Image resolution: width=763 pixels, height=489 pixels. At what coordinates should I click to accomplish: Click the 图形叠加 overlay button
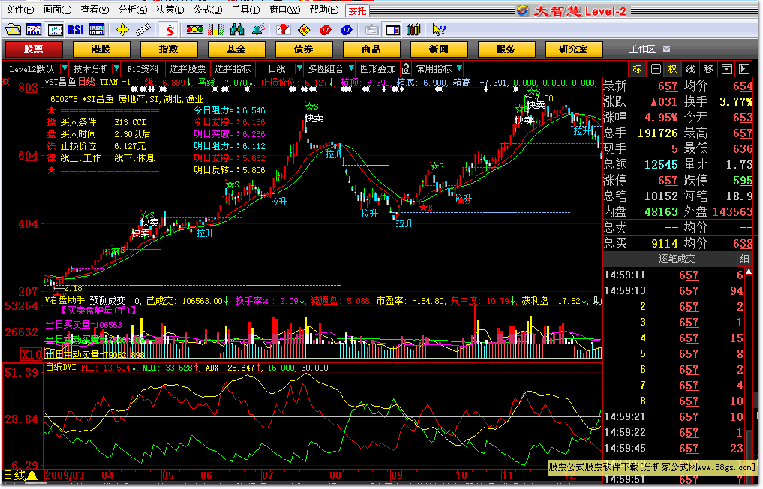(378, 68)
